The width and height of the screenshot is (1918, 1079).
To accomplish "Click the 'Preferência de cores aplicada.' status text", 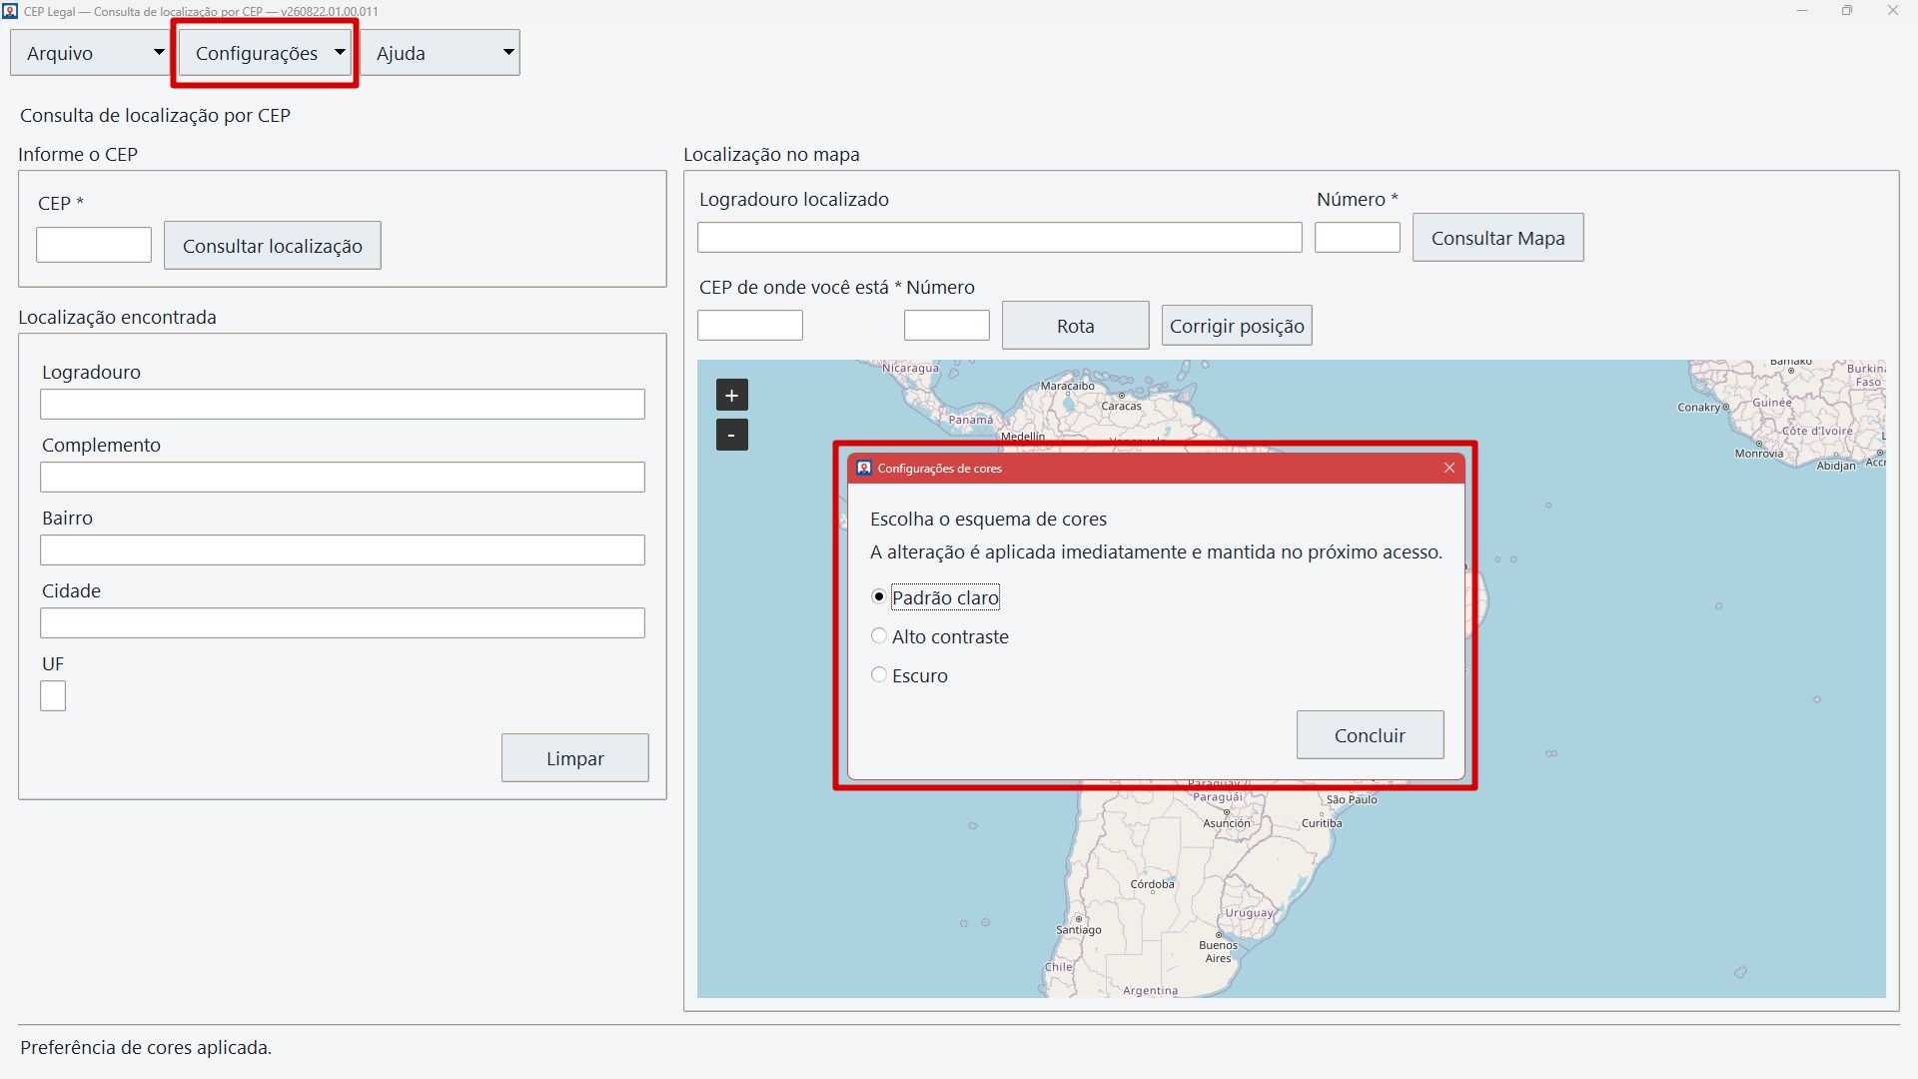I will pos(146,1048).
